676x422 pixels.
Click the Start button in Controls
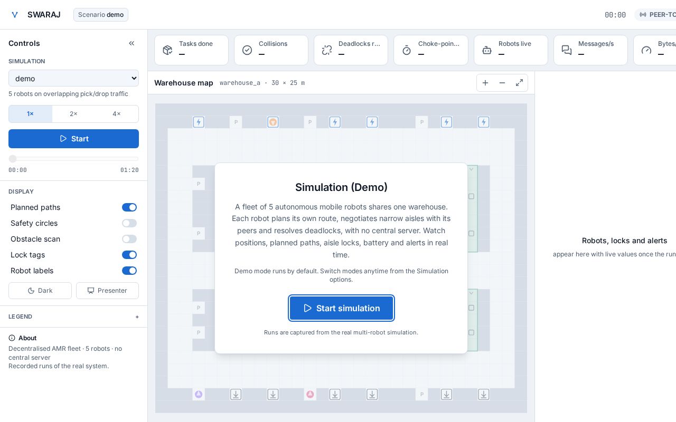73,139
